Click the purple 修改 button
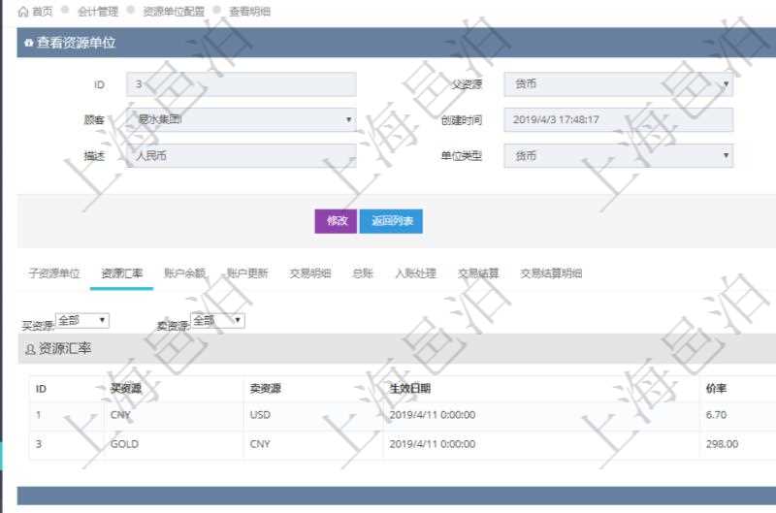 [336, 221]
